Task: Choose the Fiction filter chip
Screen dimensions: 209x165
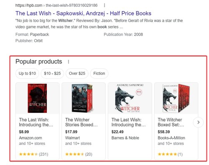Action: [x=99, y=74]
